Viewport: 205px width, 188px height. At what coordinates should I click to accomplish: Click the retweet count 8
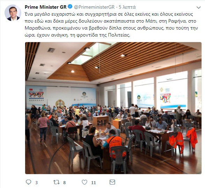(64, 183)
